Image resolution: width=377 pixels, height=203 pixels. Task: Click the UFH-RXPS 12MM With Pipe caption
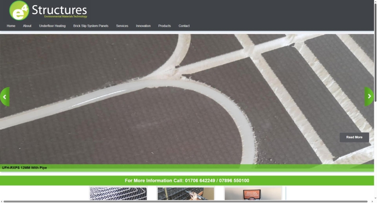pyautogui.click(x=24, y=168)
